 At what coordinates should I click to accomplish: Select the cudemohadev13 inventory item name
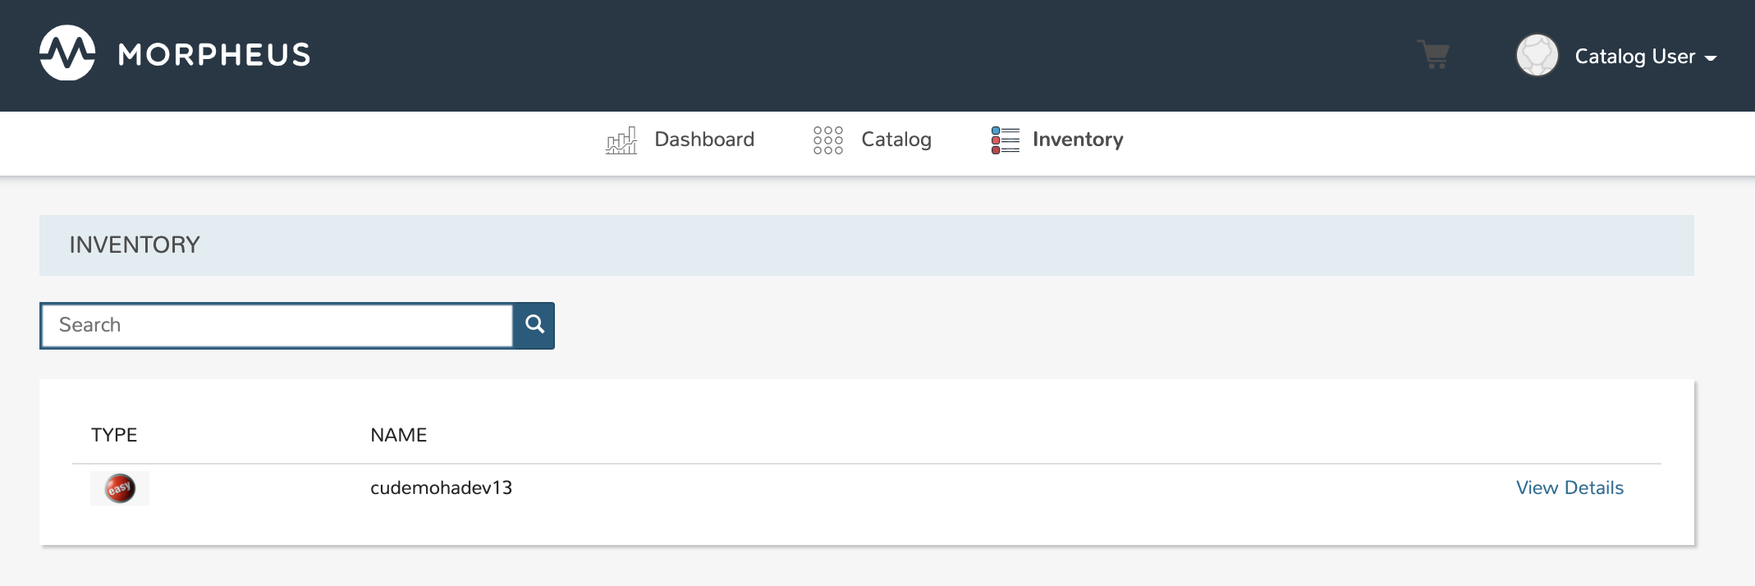pyautogui.click(x=441, y=488)
